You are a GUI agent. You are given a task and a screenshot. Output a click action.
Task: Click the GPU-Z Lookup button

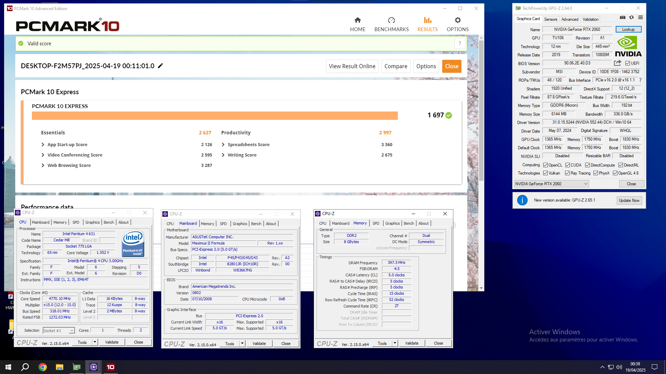click(628, 29)
